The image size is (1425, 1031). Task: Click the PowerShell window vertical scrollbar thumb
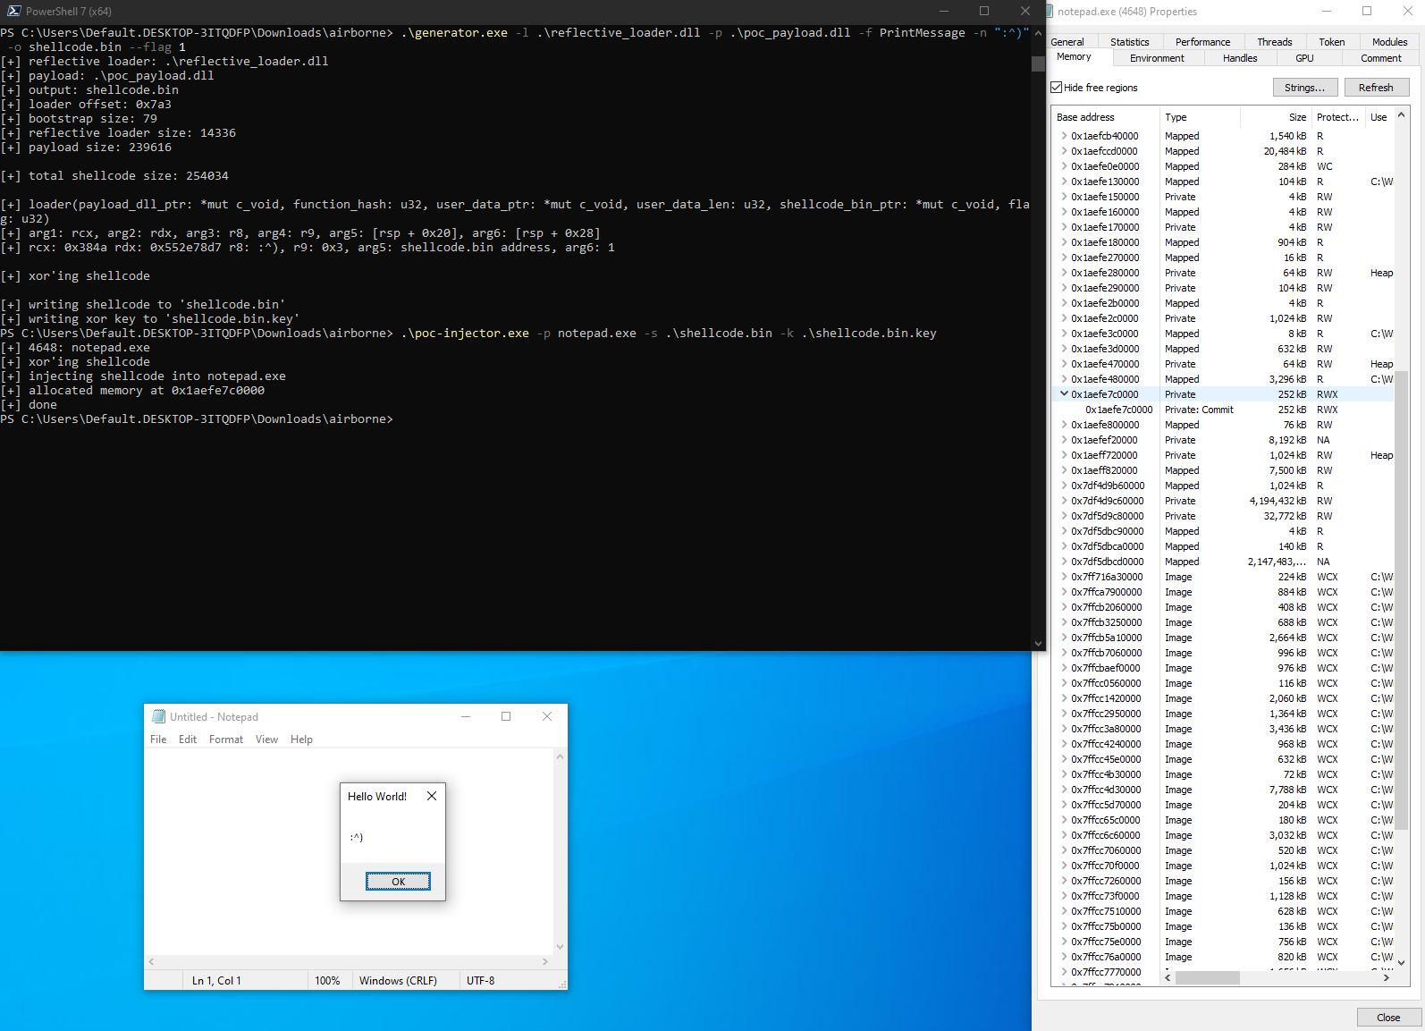1038,63
